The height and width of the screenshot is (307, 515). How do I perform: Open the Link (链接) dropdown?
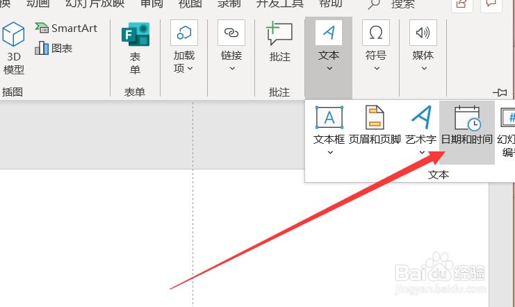coord(231,46)
